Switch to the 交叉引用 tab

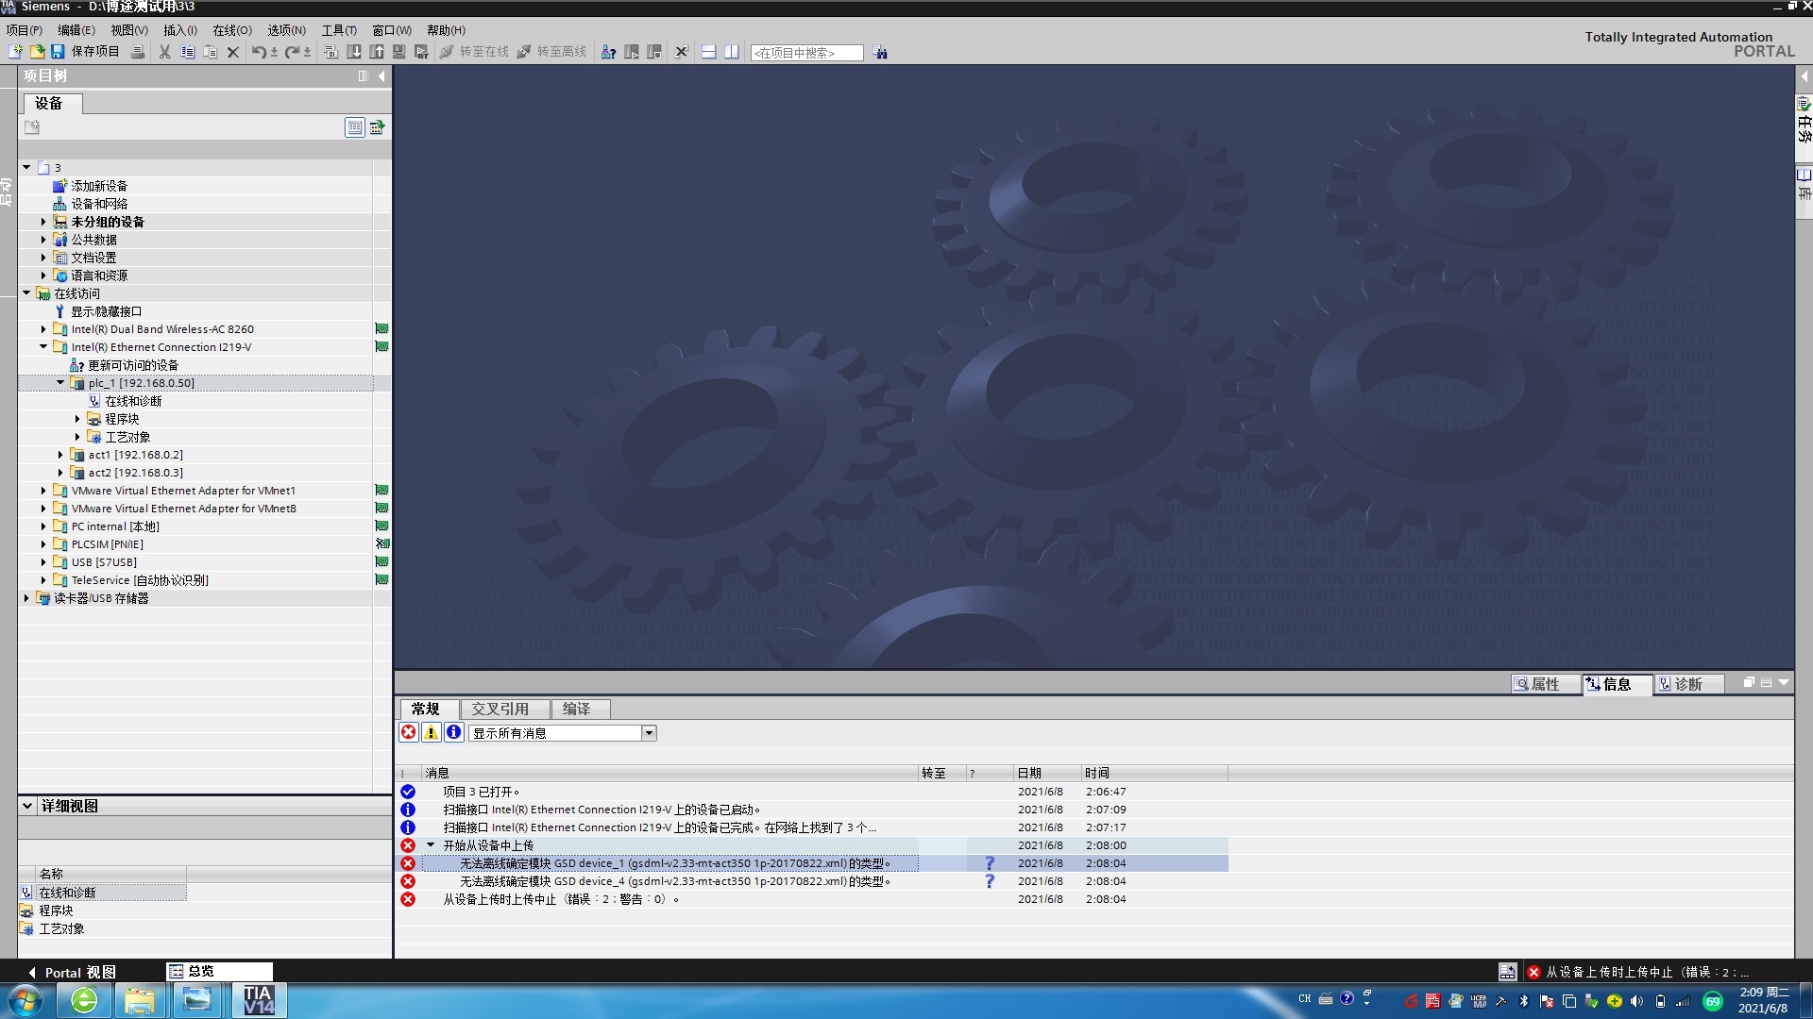pyautogui.click(x=500, y=709)
